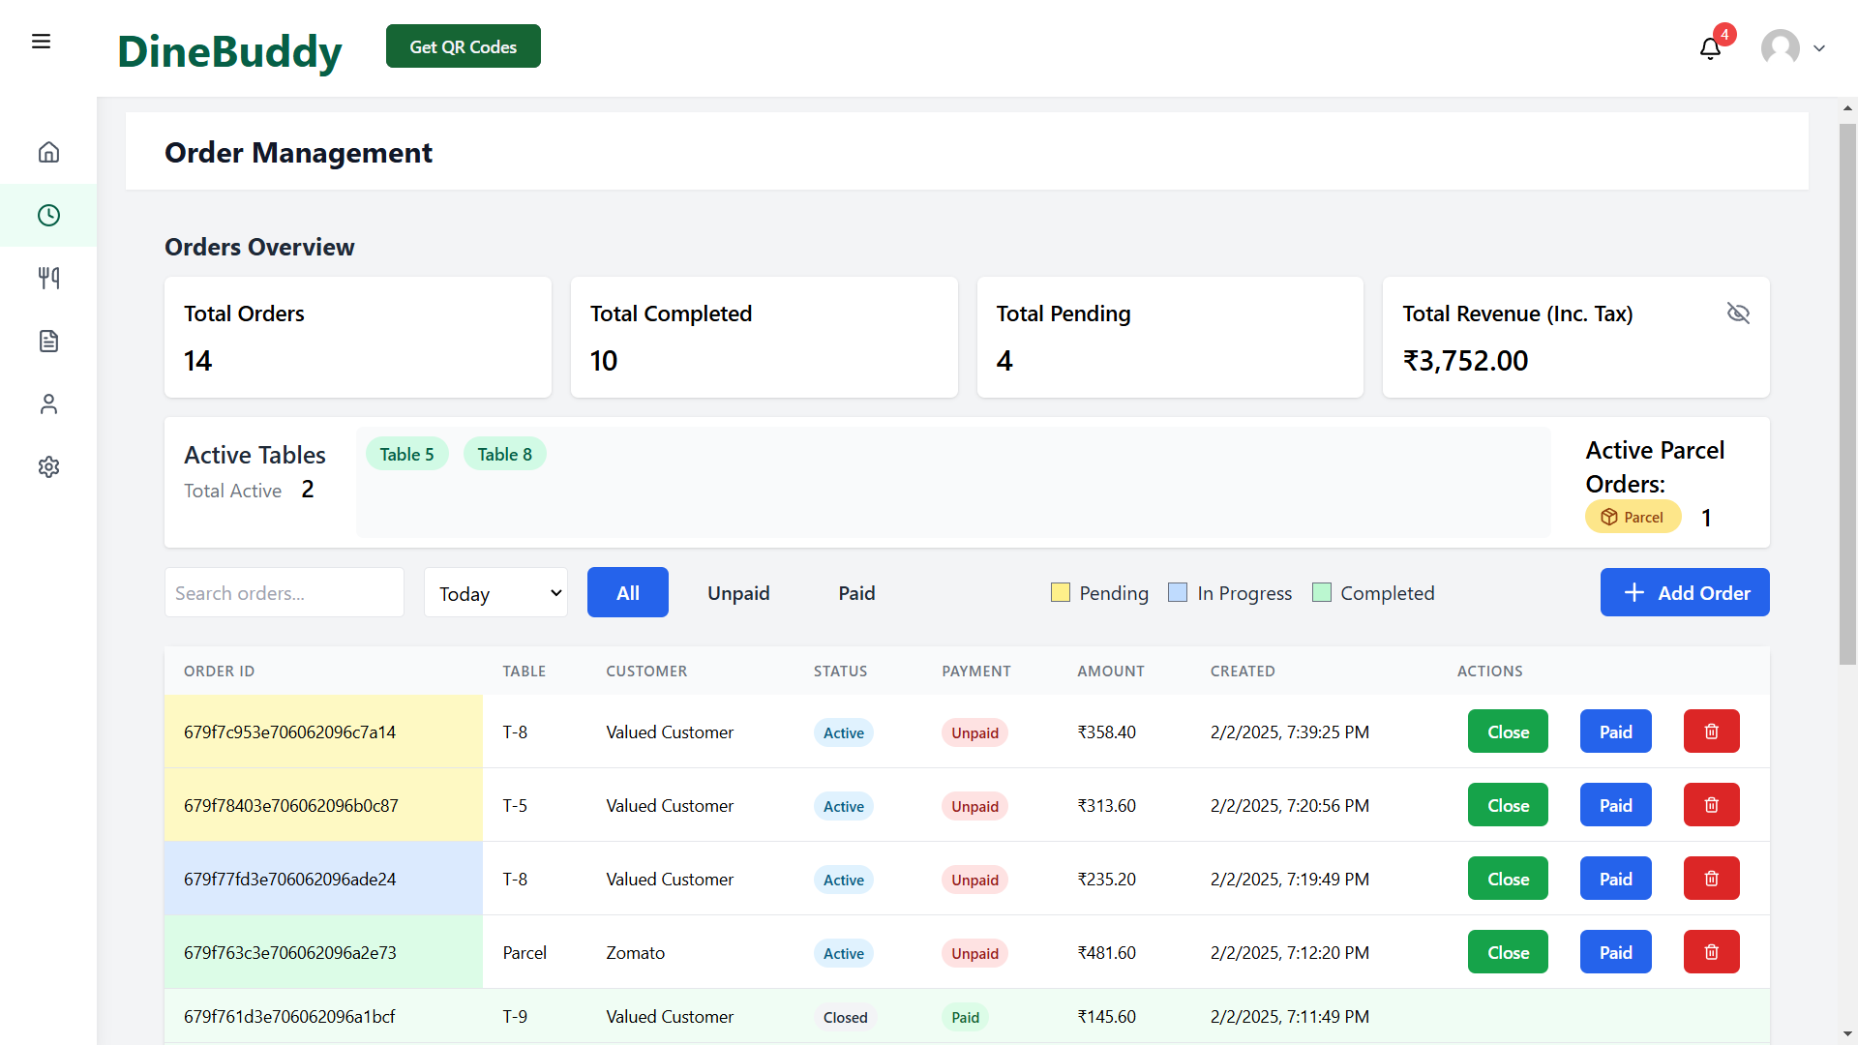
Task: Click Active status on ₹313.60 order
Action: [843, 806]
